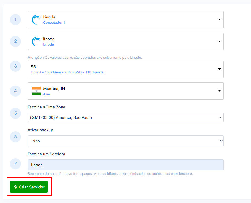The image size is (251, 203).
Task: Click the lightning bolt icon on Criar Servidor
Action: click(x=15, y=187)
